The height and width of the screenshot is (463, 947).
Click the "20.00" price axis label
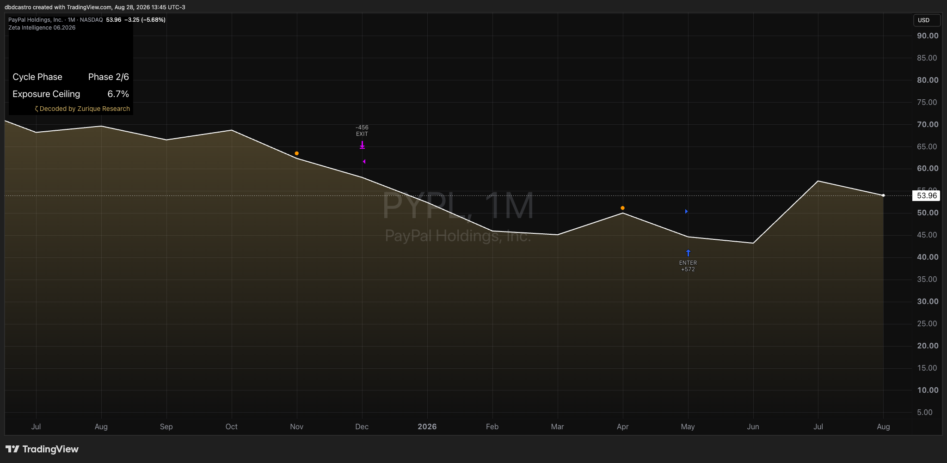pyautogui.click(x=928, y=346)
